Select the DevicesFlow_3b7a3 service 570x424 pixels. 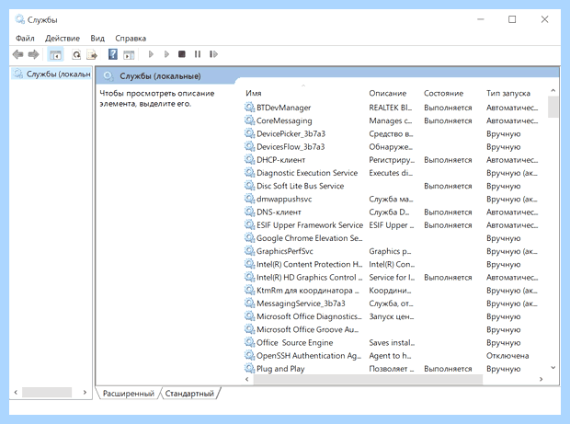point(291,147)
